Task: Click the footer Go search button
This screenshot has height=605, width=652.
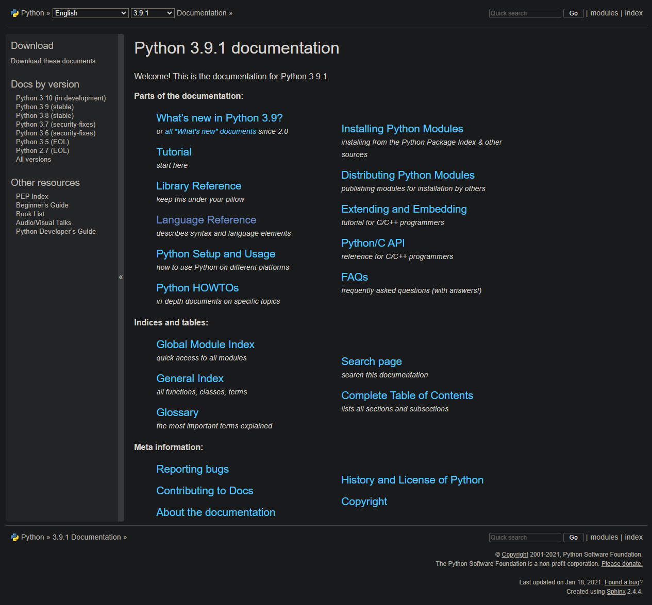Action: pyautogui.click(x=573, y=537)
